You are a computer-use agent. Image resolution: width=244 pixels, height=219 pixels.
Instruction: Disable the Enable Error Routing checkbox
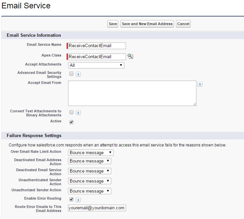pyautogui.click(x=71, y=199)
